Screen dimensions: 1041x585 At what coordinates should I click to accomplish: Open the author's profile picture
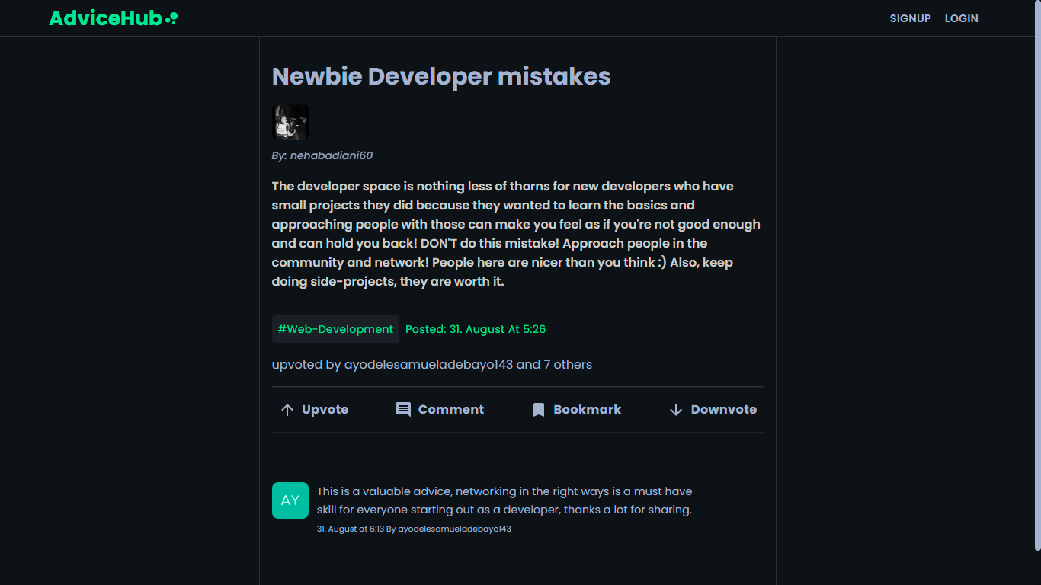[x=290, y=122]
